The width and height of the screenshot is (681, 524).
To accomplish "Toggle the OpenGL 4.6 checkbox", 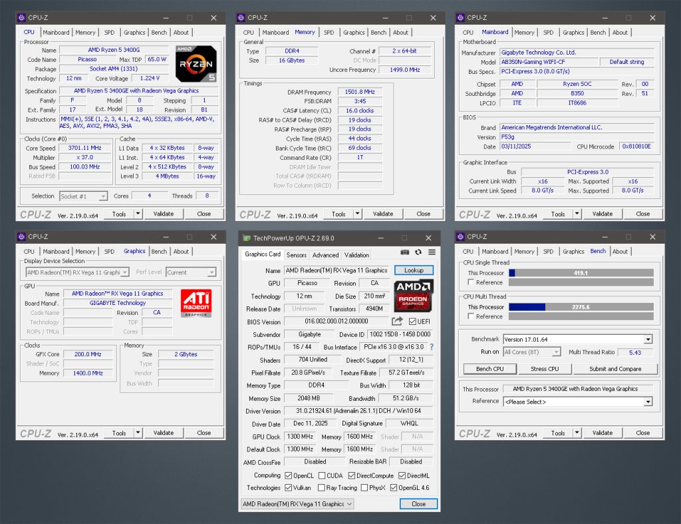I will click(x=394, y=487).
